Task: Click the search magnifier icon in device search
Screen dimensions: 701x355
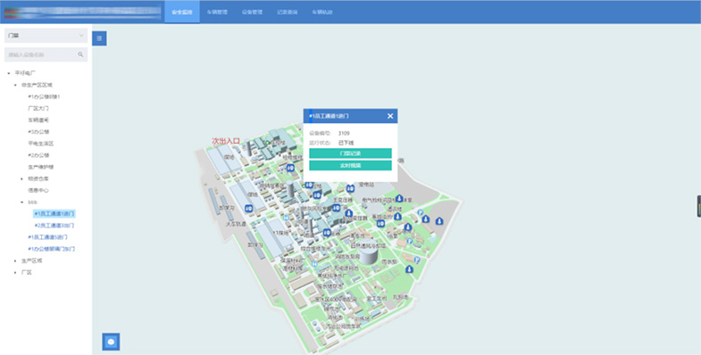Action: (x=80, y=54)
